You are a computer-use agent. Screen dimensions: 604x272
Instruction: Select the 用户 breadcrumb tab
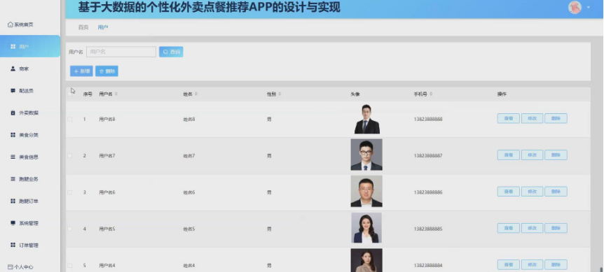pyautogui.click(x=102, y=27)
